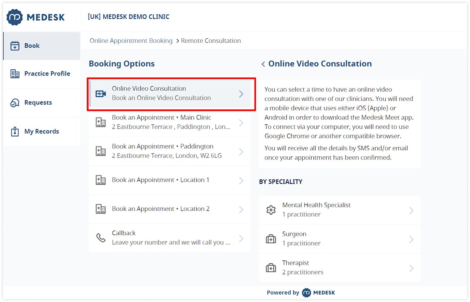
Task: Open My Records from the sidebar
Action: 42,131
